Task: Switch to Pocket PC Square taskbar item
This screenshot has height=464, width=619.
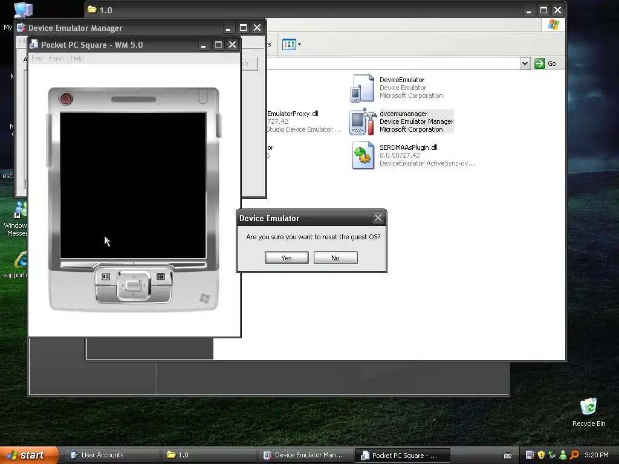Action: [402, 456]
